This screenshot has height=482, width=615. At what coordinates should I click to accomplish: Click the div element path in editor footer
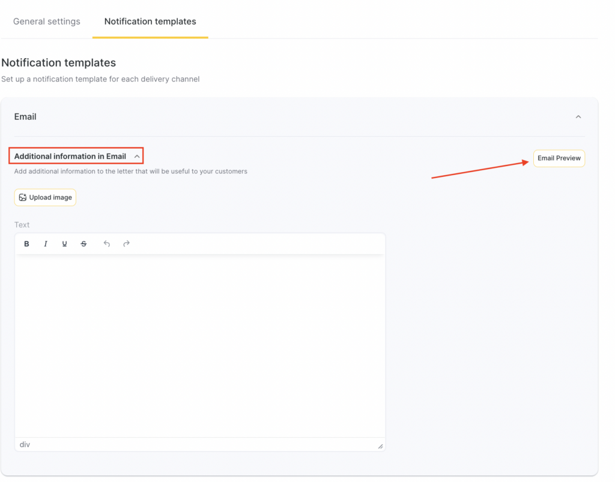25,445
